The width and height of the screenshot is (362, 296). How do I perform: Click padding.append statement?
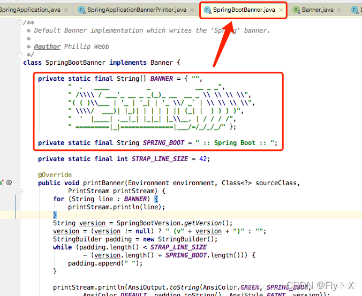point(105,263)
